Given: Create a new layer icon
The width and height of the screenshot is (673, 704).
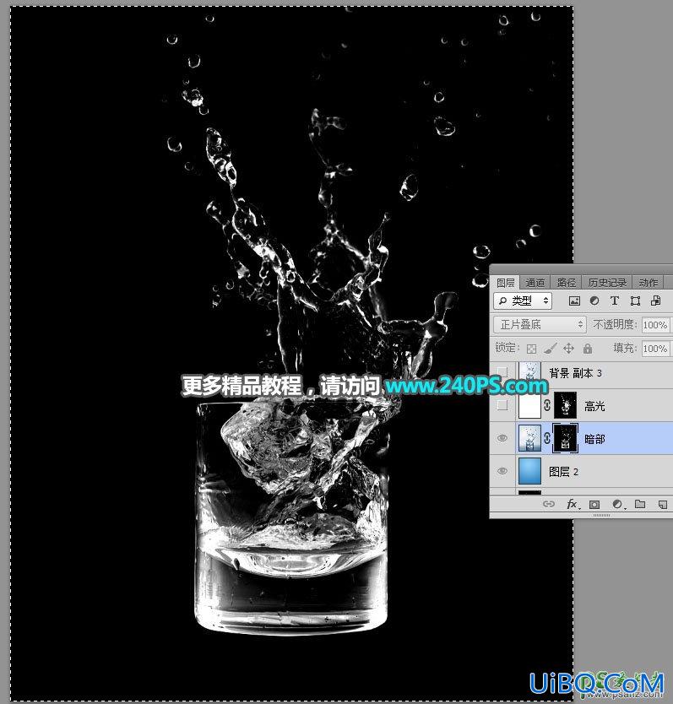Looking at the screenshot, I should pyautogui.click(x=663, y=505).
